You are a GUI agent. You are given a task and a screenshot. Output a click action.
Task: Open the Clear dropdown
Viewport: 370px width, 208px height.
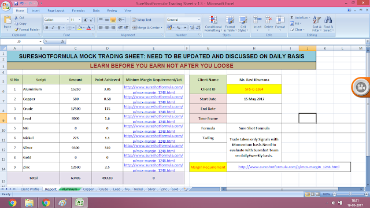(x=298, y=29)
